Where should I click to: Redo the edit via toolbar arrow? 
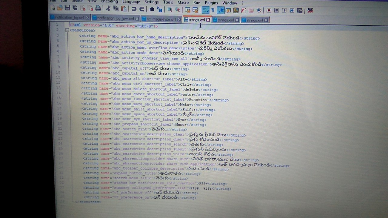[x=142, y=9]
